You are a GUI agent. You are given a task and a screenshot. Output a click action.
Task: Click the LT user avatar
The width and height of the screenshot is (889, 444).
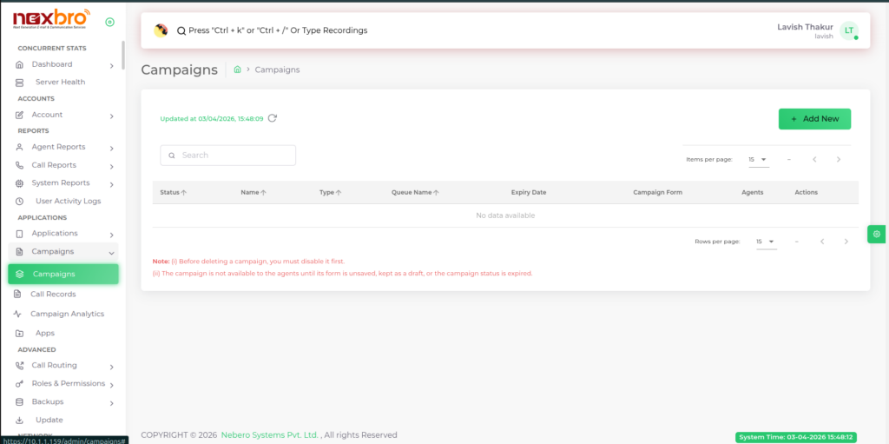click(848, 30)
